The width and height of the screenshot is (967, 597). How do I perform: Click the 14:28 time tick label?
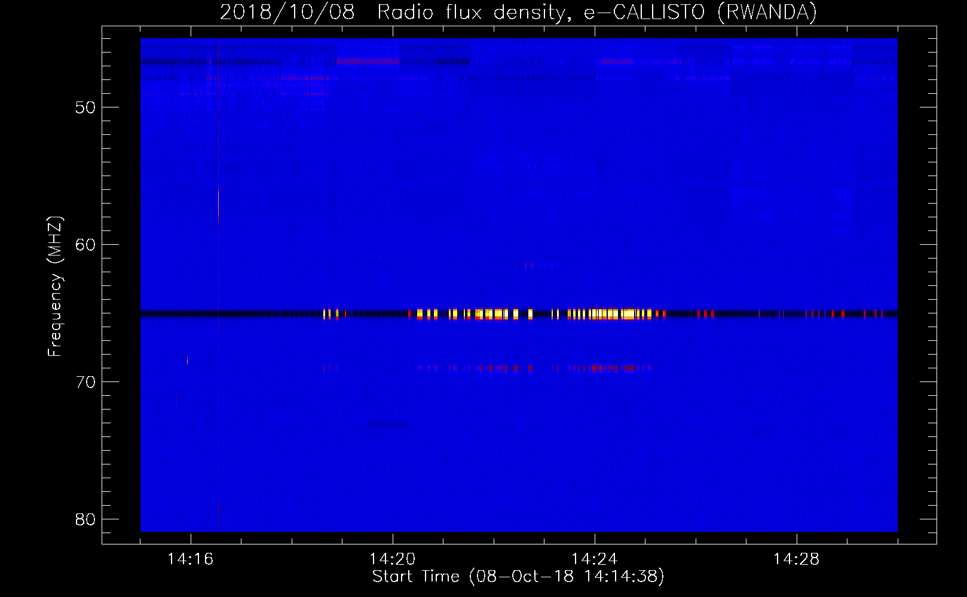click(x=796, y=559)
